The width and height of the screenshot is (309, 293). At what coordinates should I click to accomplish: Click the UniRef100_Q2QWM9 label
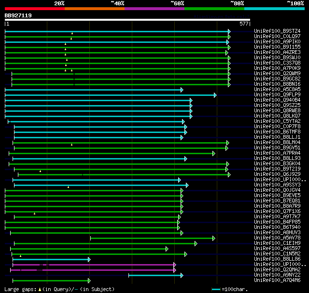click(x=277, y=74)
